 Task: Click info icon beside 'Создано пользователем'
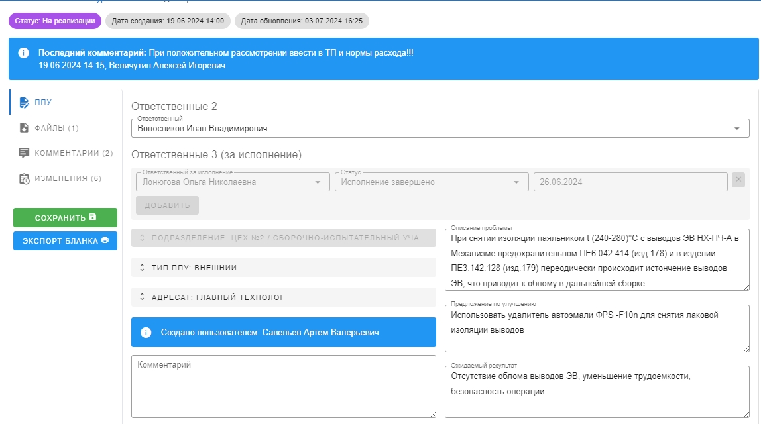tap(146, 332)
